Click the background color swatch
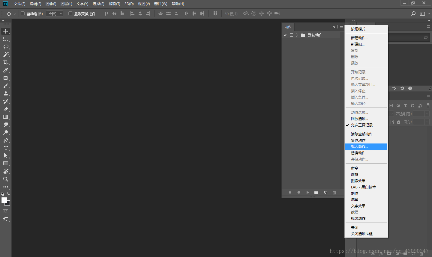Screen dimensions: 432x257 click(8, 204)
